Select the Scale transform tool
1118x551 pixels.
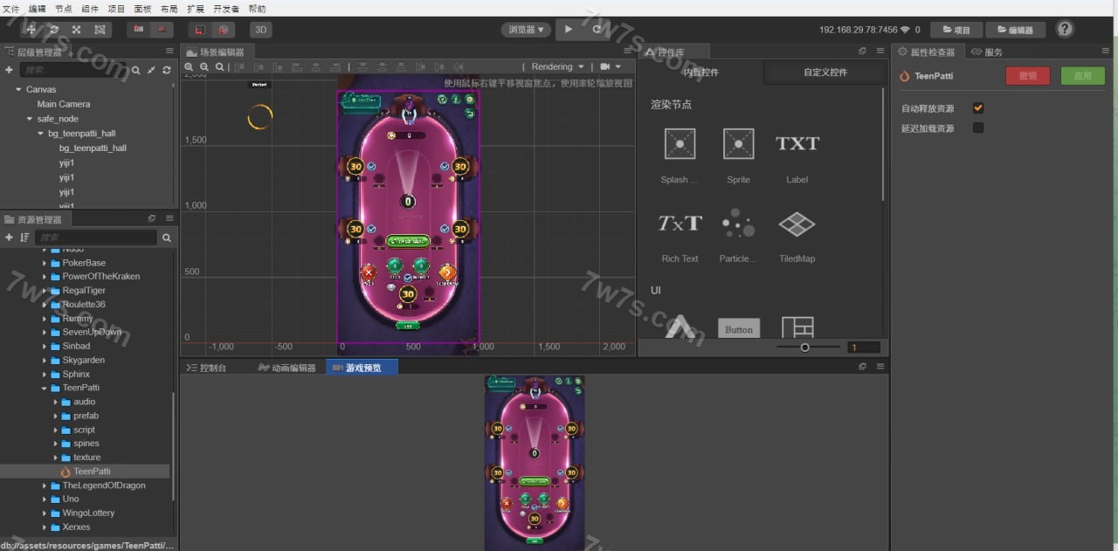[77, 30]
